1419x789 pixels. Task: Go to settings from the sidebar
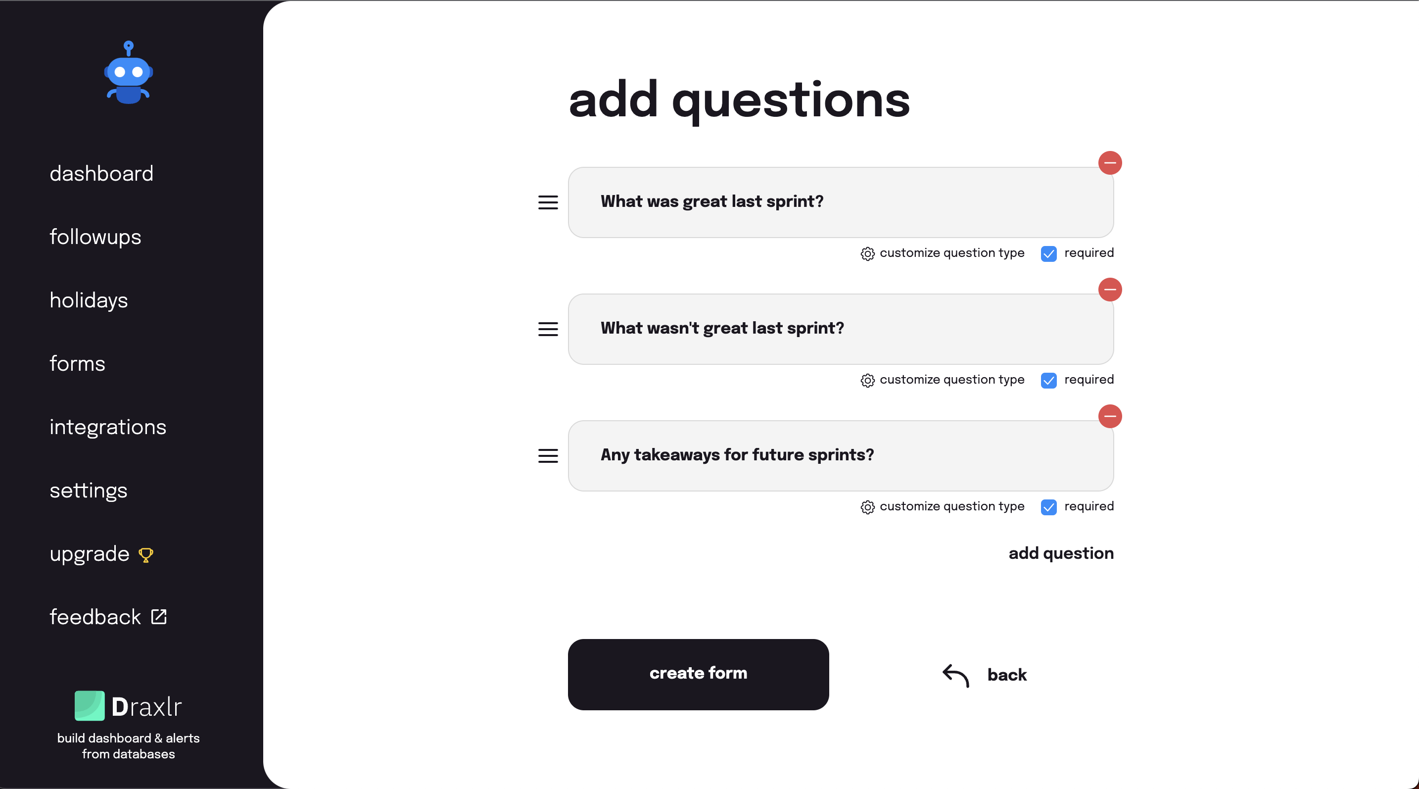click(x=89, y=491)
